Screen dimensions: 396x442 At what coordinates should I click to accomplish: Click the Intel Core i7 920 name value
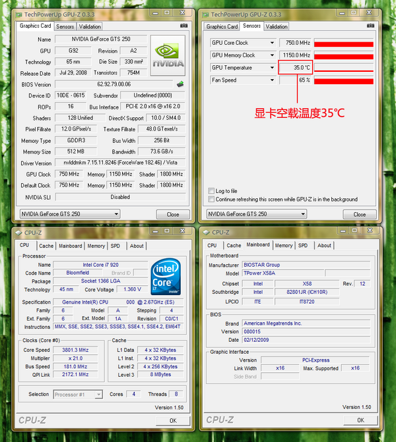[100, 265]
